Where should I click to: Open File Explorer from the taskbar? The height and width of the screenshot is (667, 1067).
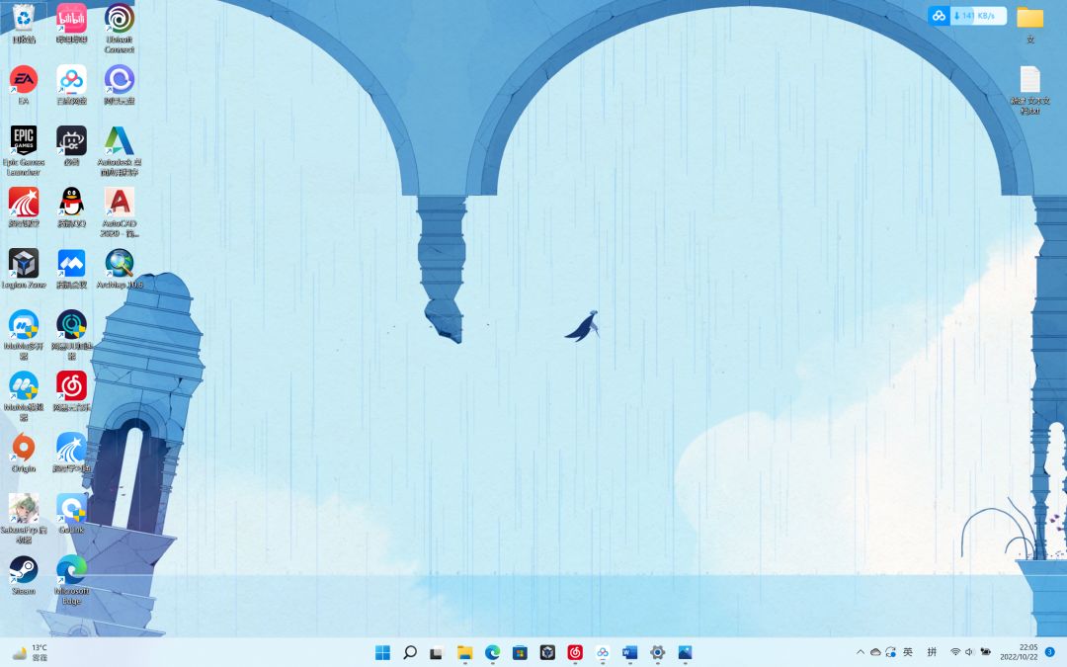pos(464,653)
